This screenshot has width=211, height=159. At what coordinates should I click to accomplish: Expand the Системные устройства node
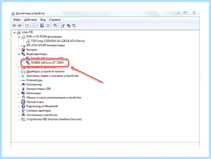[19, 115]
